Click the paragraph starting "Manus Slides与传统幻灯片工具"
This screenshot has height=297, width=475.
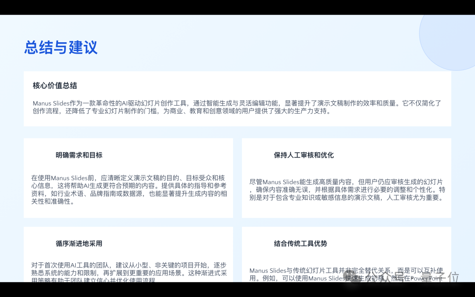[347, 274]
